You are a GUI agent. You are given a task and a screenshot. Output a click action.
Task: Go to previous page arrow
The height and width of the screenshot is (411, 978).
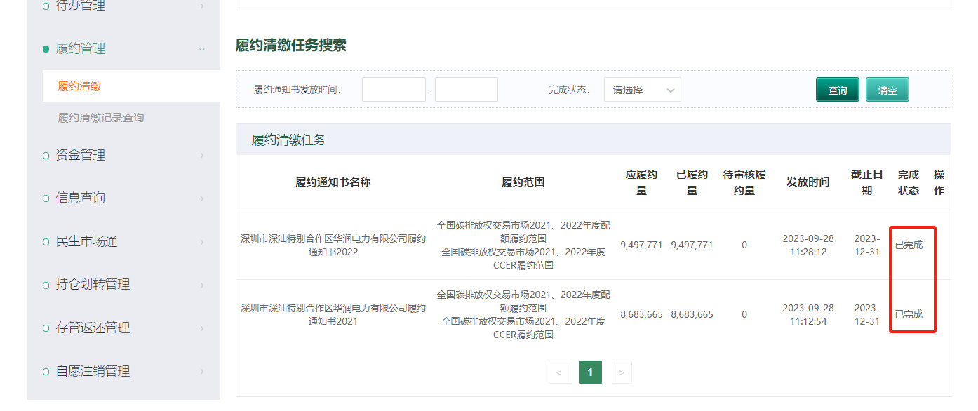click(x=559, y=372)
